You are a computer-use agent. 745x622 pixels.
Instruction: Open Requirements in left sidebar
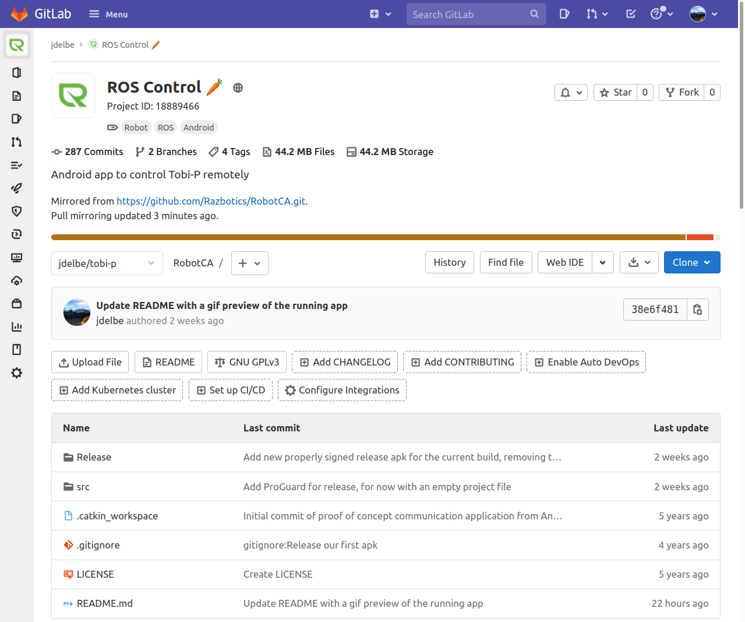[17, 165]
